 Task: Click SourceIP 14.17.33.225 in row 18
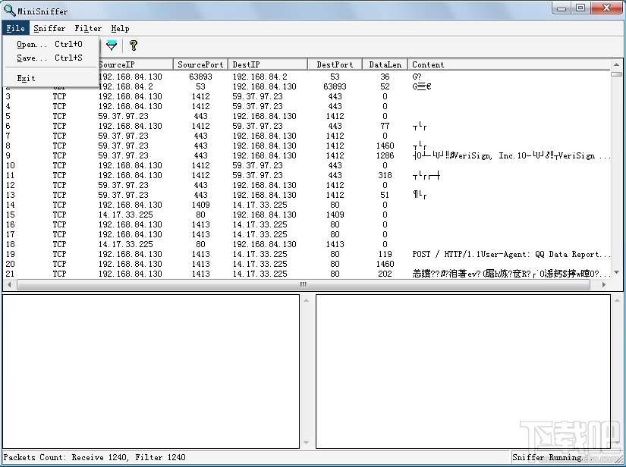click(125, 244)
